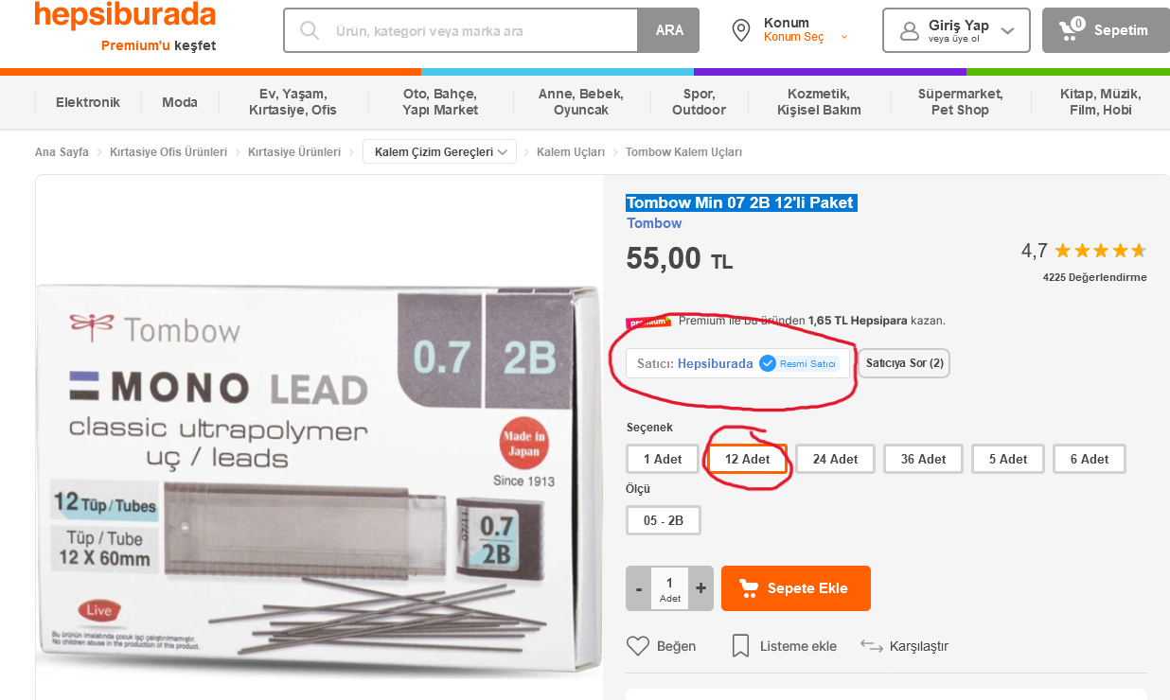The image size is (1170, 700).
Task: Open the Süpermarket, Pet Shop menu
Action: pos(960,102)
